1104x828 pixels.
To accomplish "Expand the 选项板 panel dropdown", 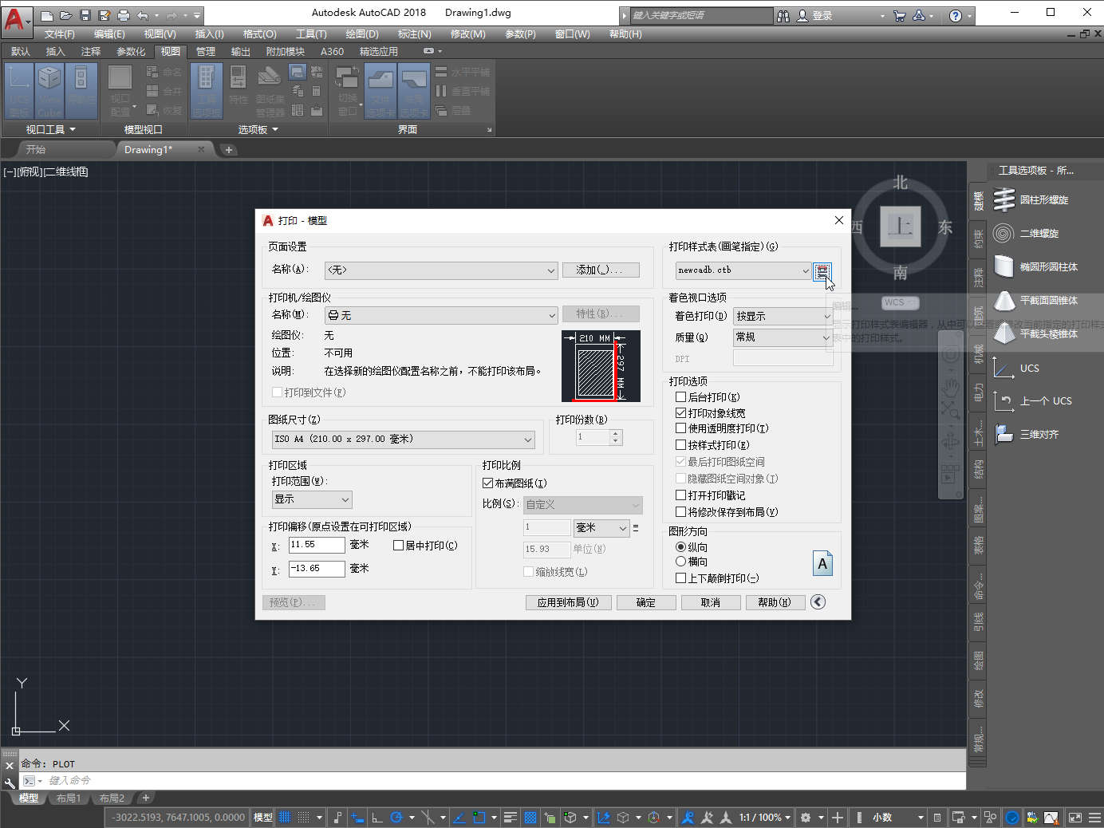I will coord(258,129).
